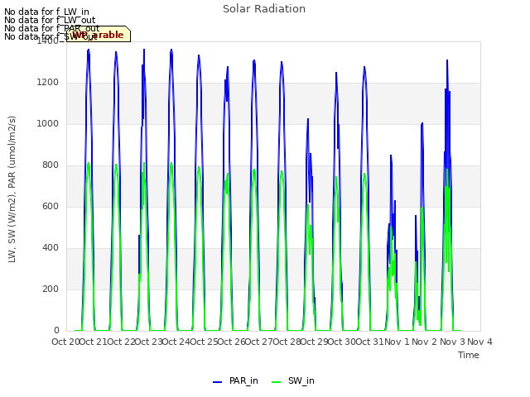Select the WP_arable site label

pos(99,35)
